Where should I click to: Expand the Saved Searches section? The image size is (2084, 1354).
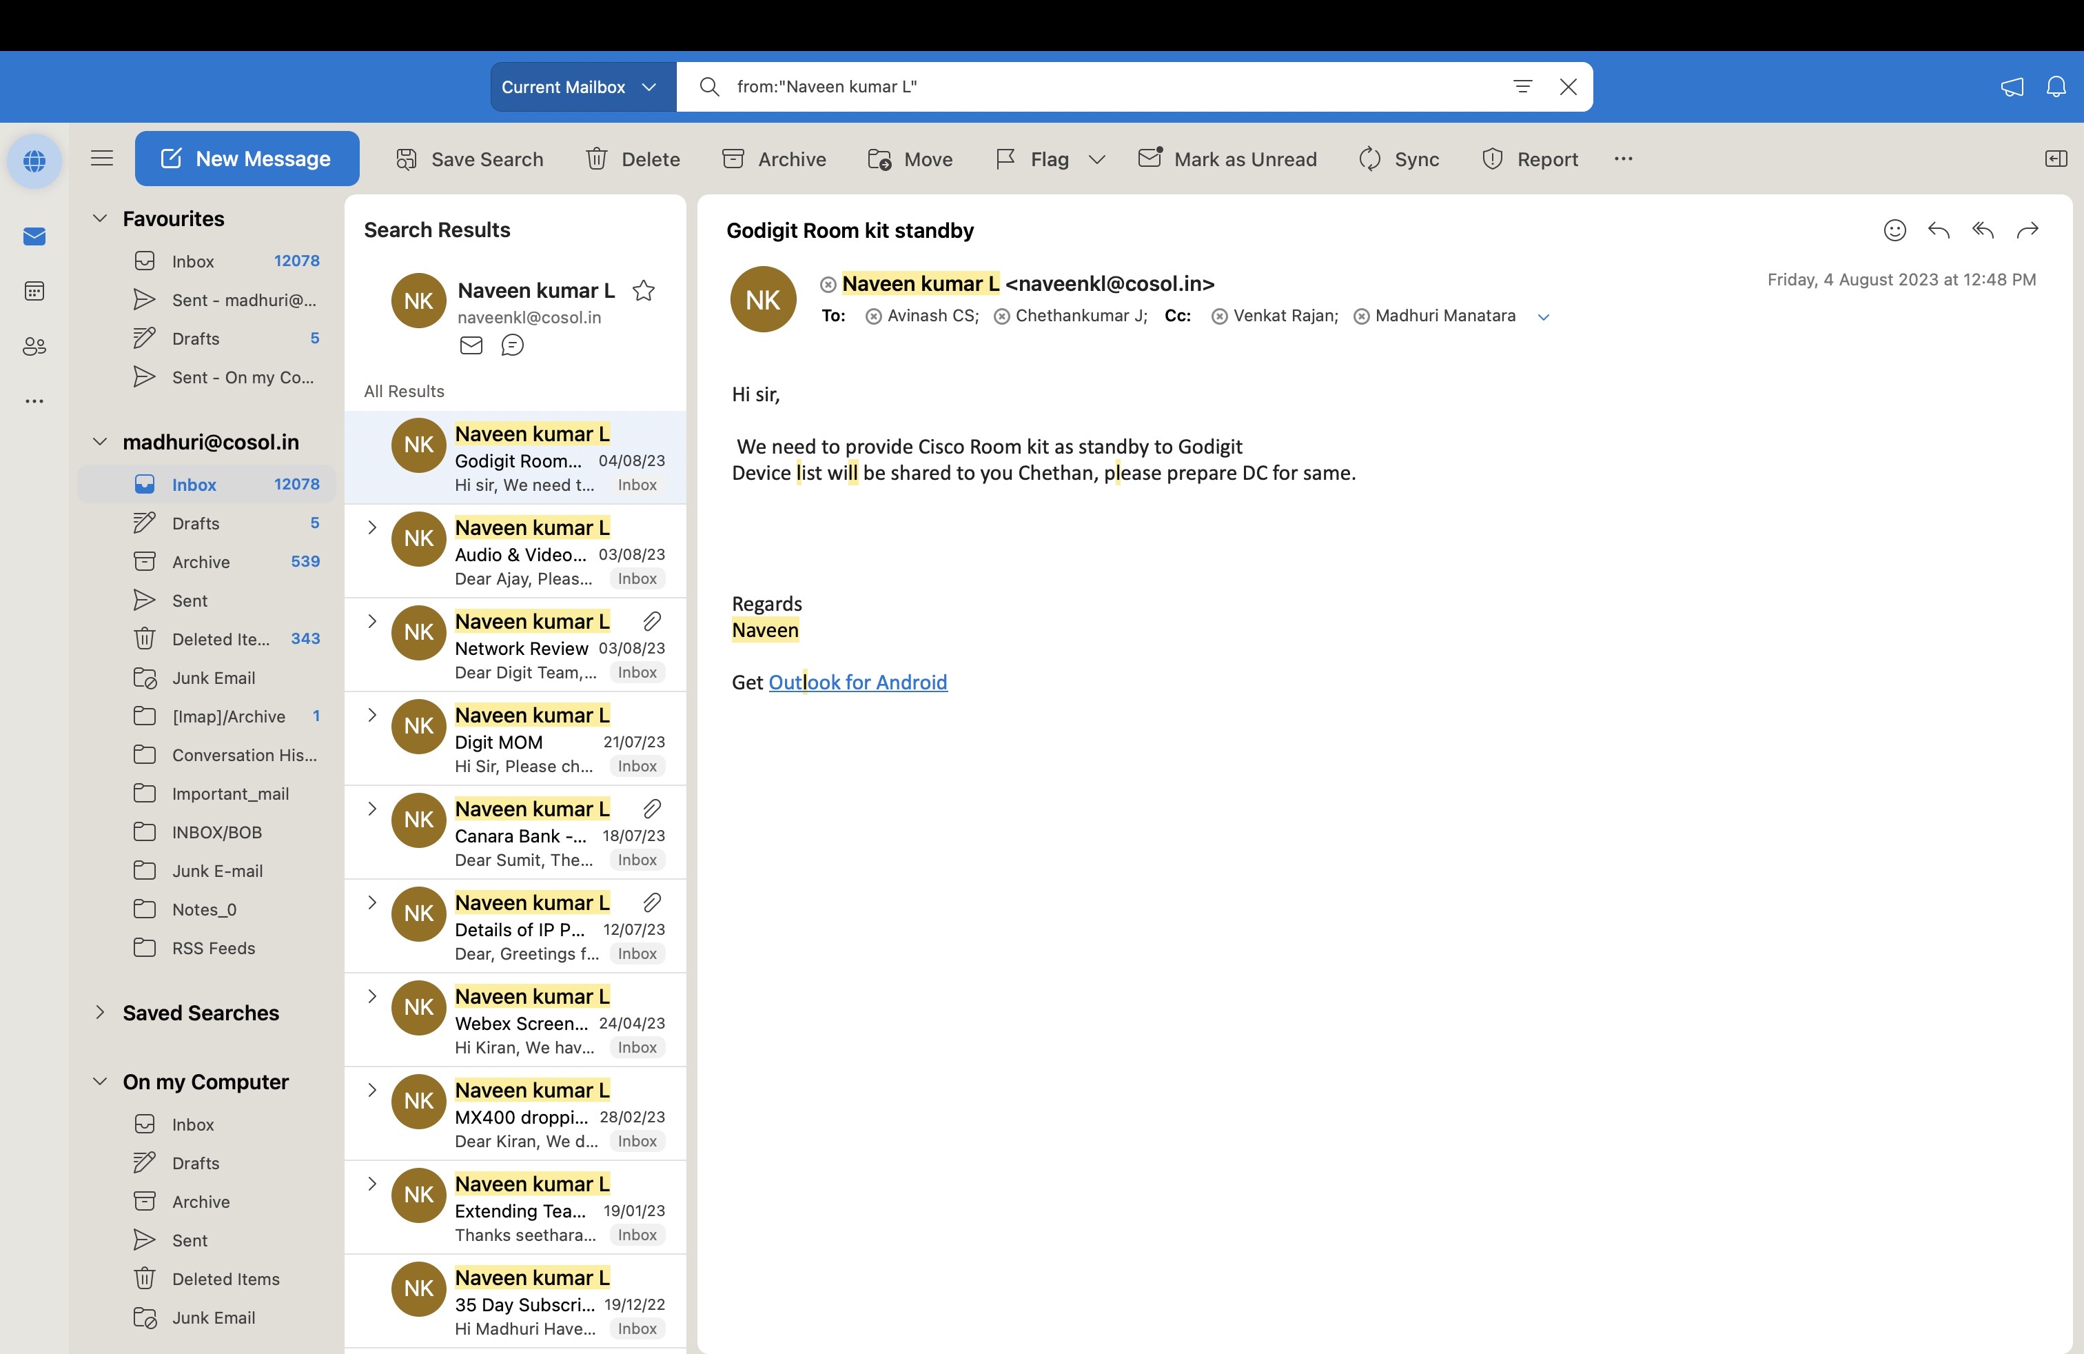pos(100,1013)
